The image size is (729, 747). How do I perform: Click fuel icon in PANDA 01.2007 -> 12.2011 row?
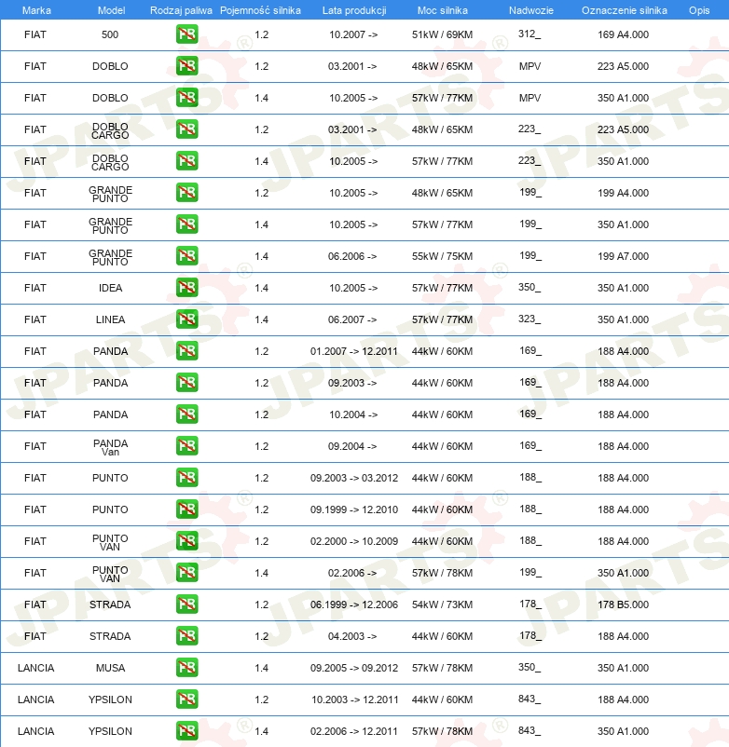click(186, 351)
